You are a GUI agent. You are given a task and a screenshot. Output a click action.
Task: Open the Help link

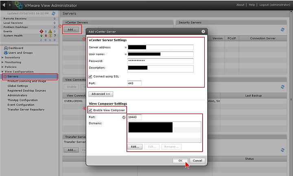click(252, 4)
